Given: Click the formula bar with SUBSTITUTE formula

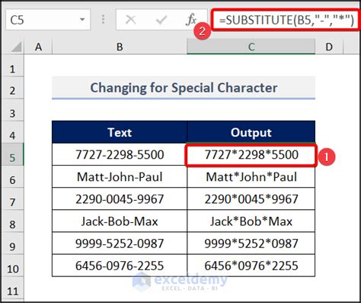Looking at the screenshot, I should coord(286,20).
